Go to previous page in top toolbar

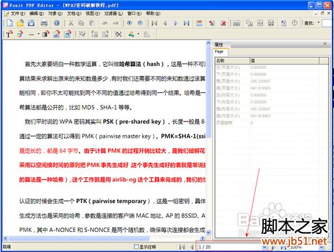[165, 23]
